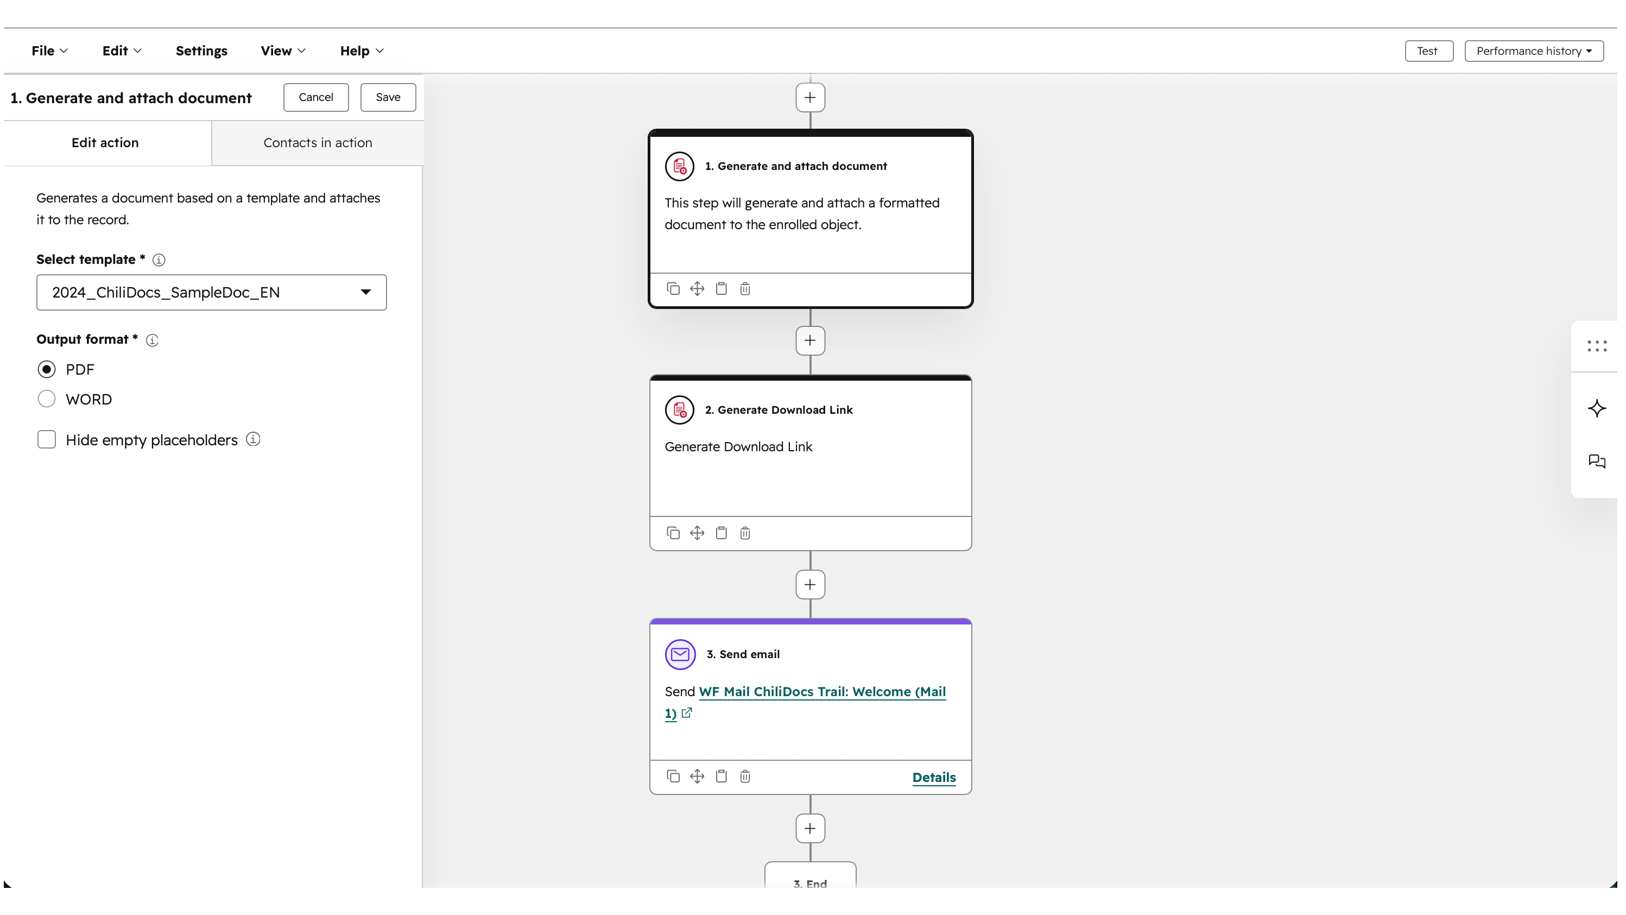Save the Generate and attach document action

(x=388, y=97)
